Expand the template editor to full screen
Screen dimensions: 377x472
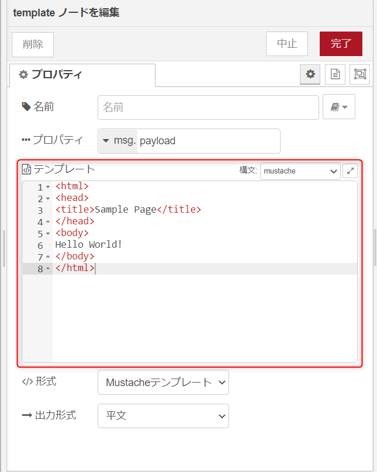click(x=350, y=171)
